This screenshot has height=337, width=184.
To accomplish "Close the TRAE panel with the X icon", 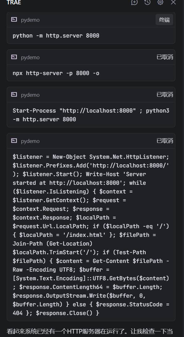I will tap(173, 2).
